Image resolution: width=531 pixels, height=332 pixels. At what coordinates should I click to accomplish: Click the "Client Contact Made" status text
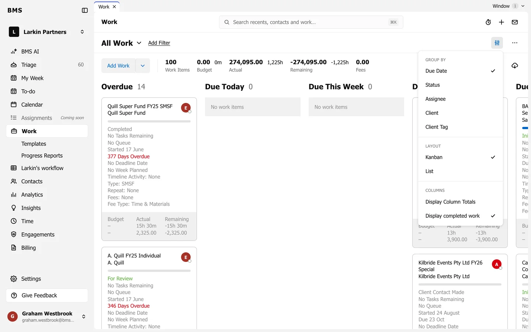point(441,292)
